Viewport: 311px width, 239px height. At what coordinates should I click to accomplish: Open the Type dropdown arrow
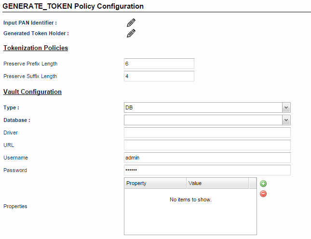click(286, 107)
